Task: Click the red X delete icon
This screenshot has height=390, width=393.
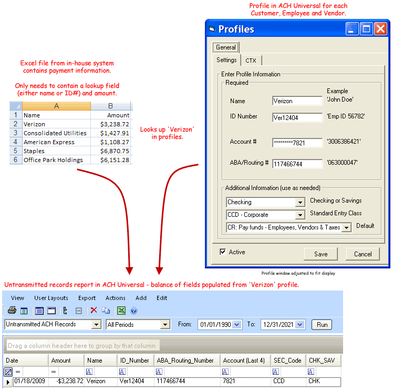Action: tap(94, 311)
